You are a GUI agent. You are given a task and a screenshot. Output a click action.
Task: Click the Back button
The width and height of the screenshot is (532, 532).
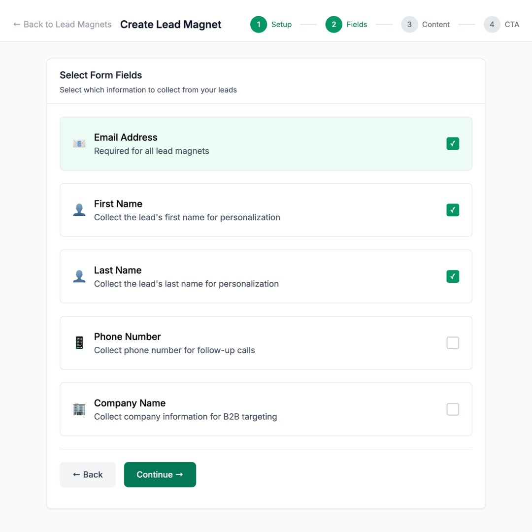88,475
